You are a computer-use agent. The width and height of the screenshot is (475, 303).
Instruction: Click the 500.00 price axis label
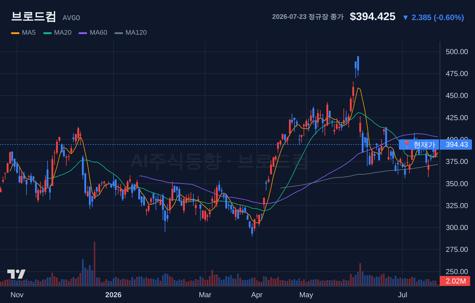coord(457,52)
